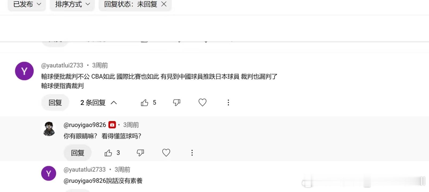This screenshot has width=429, height=192.
Task: Like the ruoyigao9826 reply with 3 likes
Action: click(108, 153)
